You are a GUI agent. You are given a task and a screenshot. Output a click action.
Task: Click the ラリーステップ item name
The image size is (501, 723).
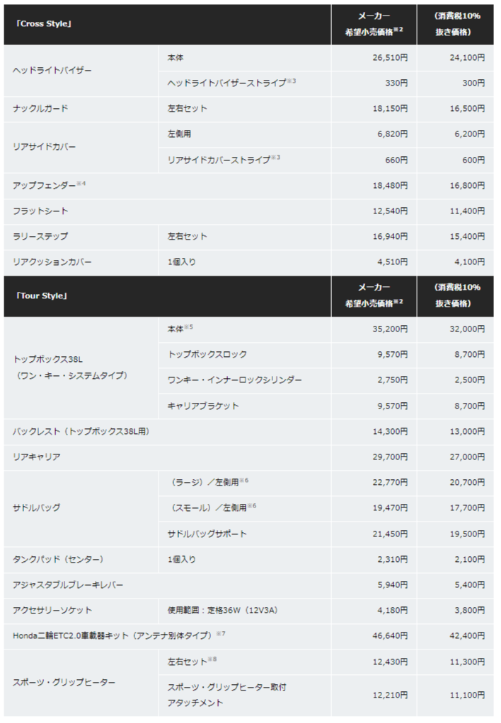click(x=40, y=237)
